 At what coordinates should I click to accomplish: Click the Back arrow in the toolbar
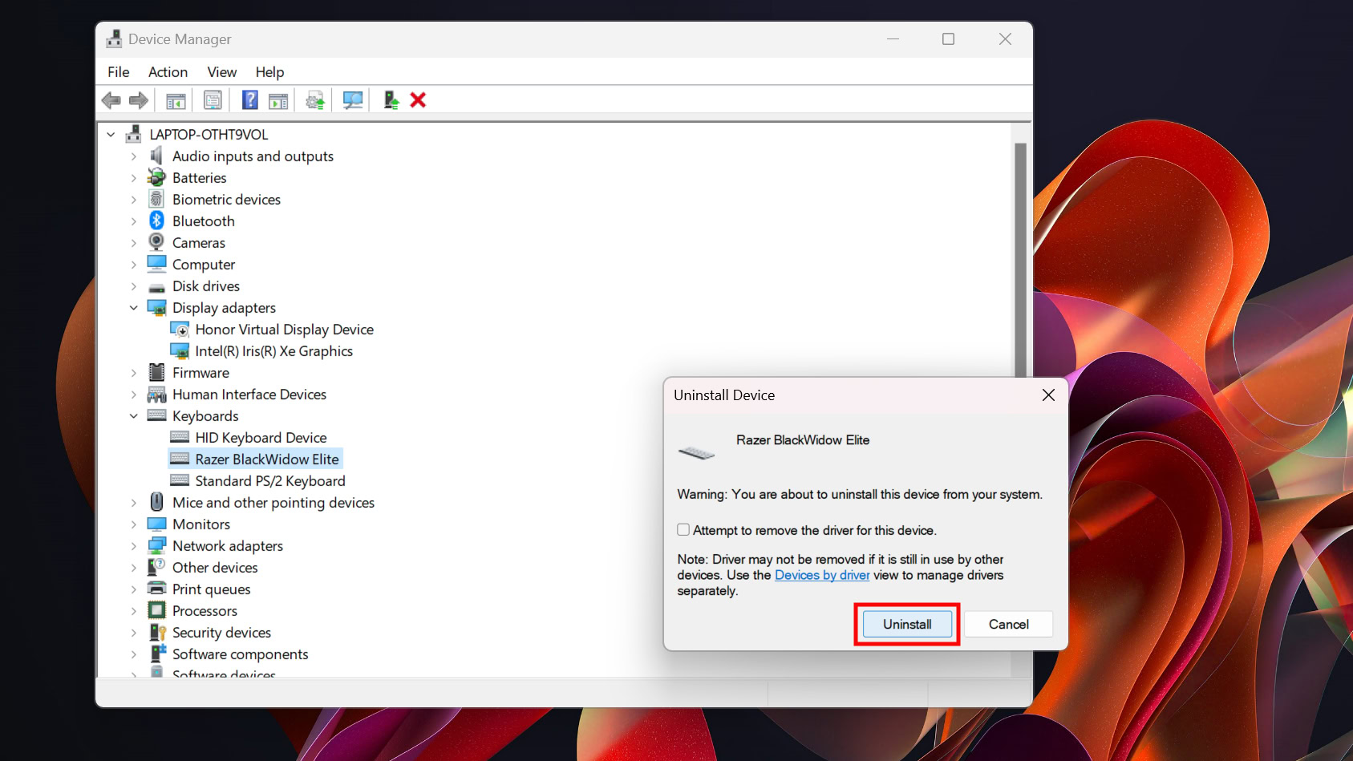click(x=111, y=100)
